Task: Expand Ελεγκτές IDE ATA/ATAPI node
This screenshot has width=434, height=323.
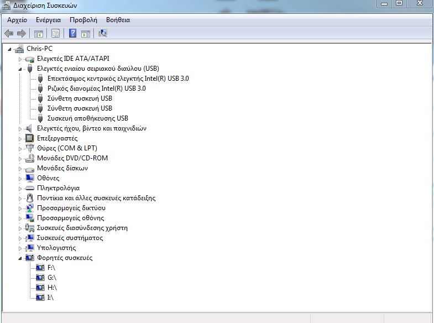Action: [x=20, y=59]
